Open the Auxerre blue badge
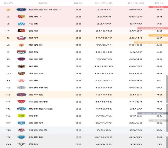This screenshot has height=148, width=168. (22, 123)
